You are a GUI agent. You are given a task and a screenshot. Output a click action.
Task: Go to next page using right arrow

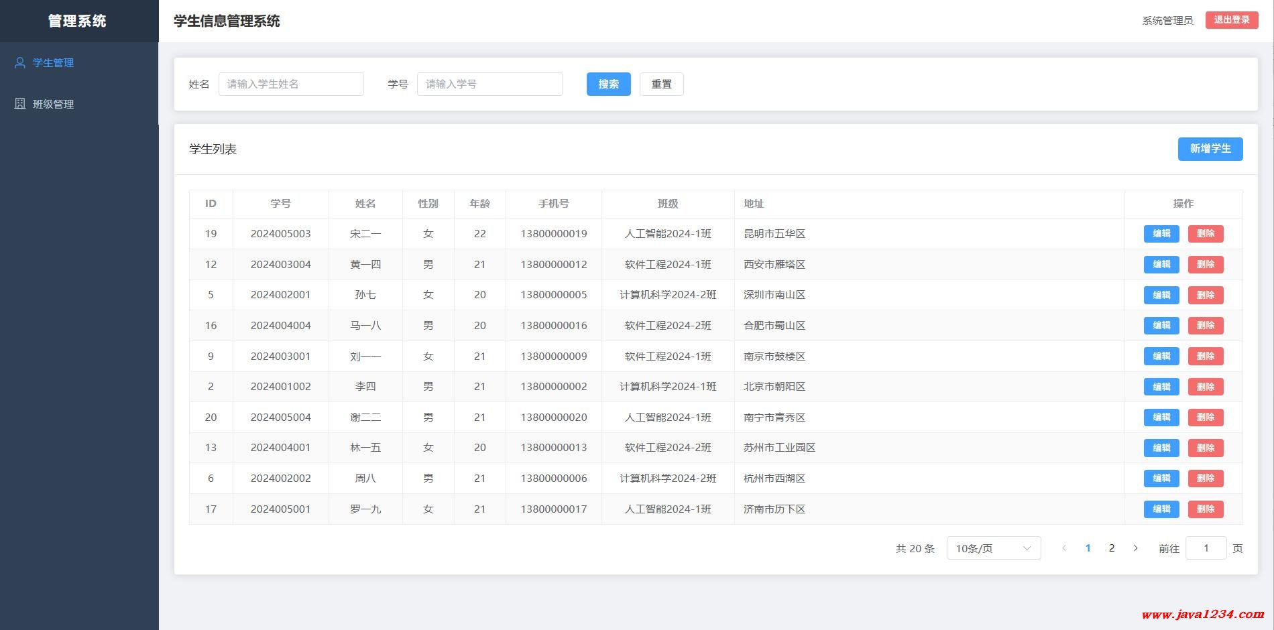(x=1135, y=548)
